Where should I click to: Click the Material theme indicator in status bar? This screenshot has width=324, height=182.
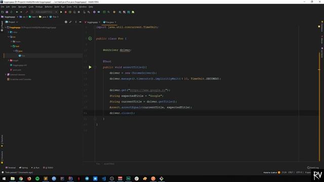coord(272,172)
